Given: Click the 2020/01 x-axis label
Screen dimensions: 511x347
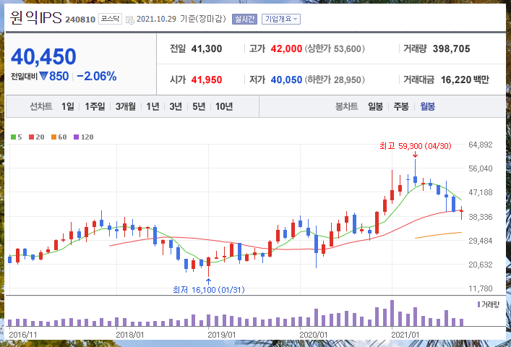Looking at the screenshot, I should tap(314, 335).
